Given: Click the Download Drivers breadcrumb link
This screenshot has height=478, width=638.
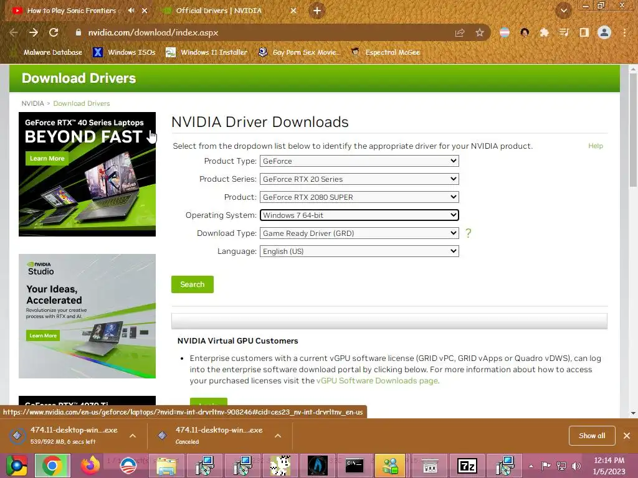Looking at the screenshot, I should point(82,104).
